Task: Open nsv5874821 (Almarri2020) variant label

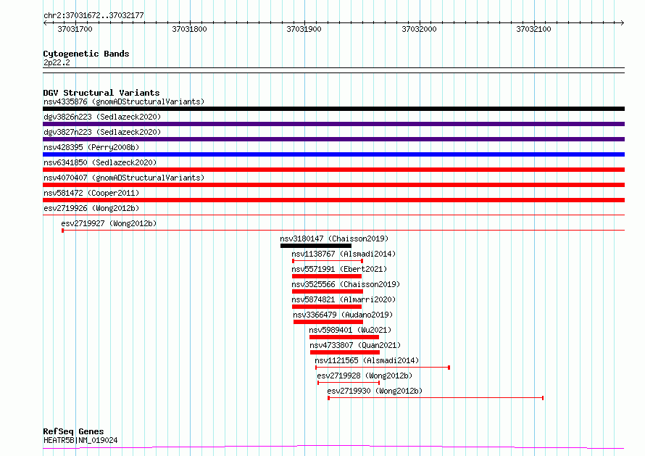Action: click(344, 299)
